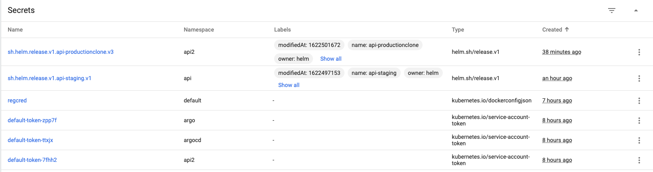Open sh.helm.release.v1.api-productionclone.v3 secret link
Image resolution: width=653 pixels, height=172 pixels.
pos(61,52)
